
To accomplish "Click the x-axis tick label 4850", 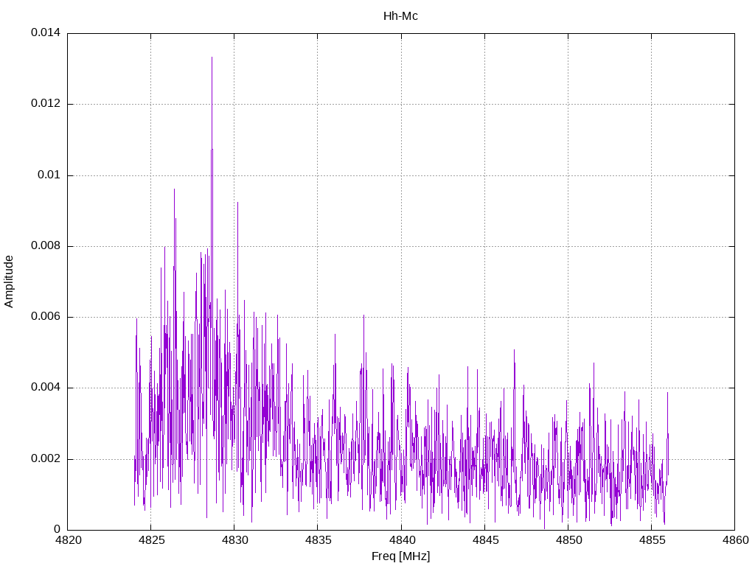I will (568, 540).
